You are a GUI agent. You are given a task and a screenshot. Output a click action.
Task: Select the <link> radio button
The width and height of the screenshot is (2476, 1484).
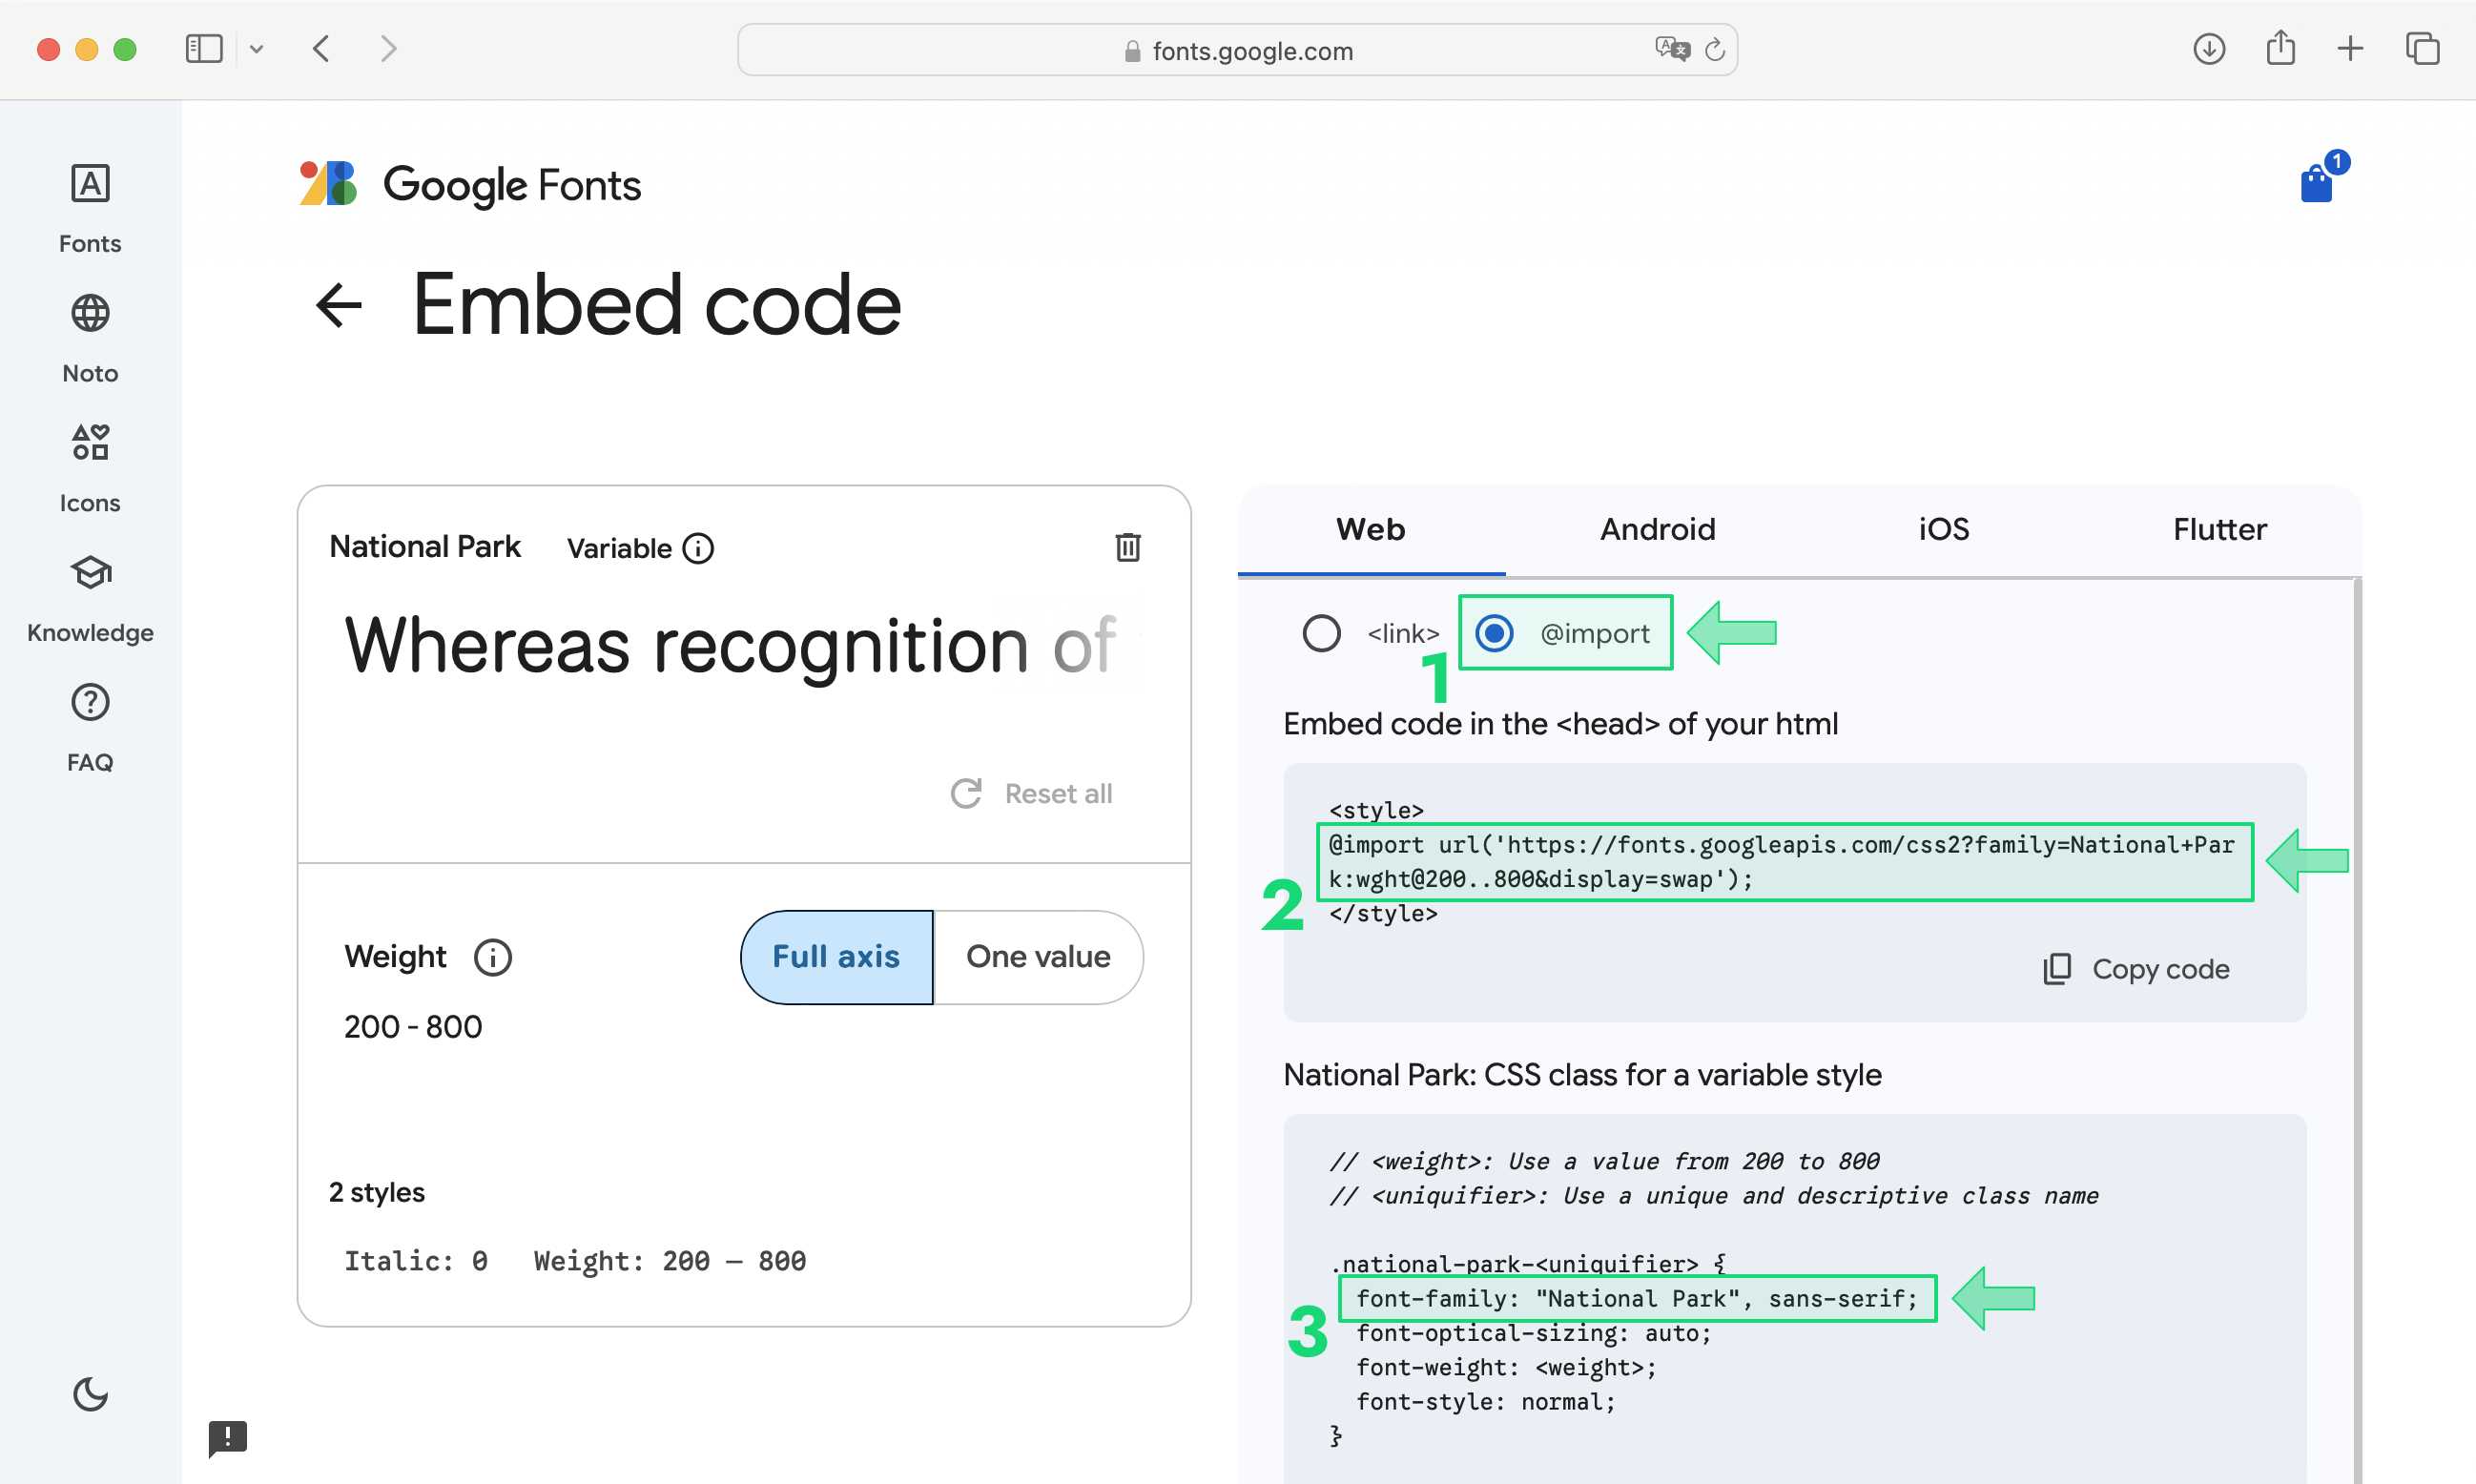[x=1321, y=633]
